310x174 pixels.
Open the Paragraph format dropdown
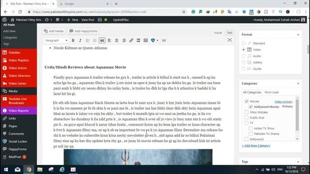tap(56, 41)
